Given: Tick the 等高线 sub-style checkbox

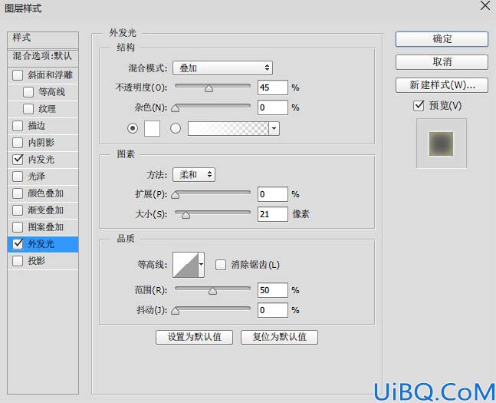Looking at the screenshot, I should (28, 92).
